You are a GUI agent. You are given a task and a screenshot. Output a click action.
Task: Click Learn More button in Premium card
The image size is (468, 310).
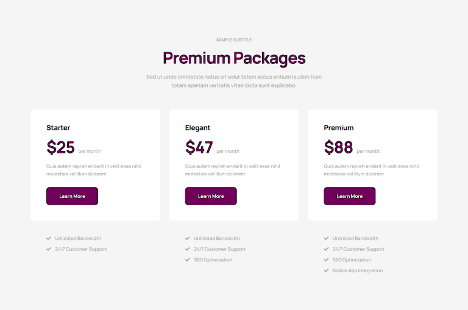(x=350, y=196)
